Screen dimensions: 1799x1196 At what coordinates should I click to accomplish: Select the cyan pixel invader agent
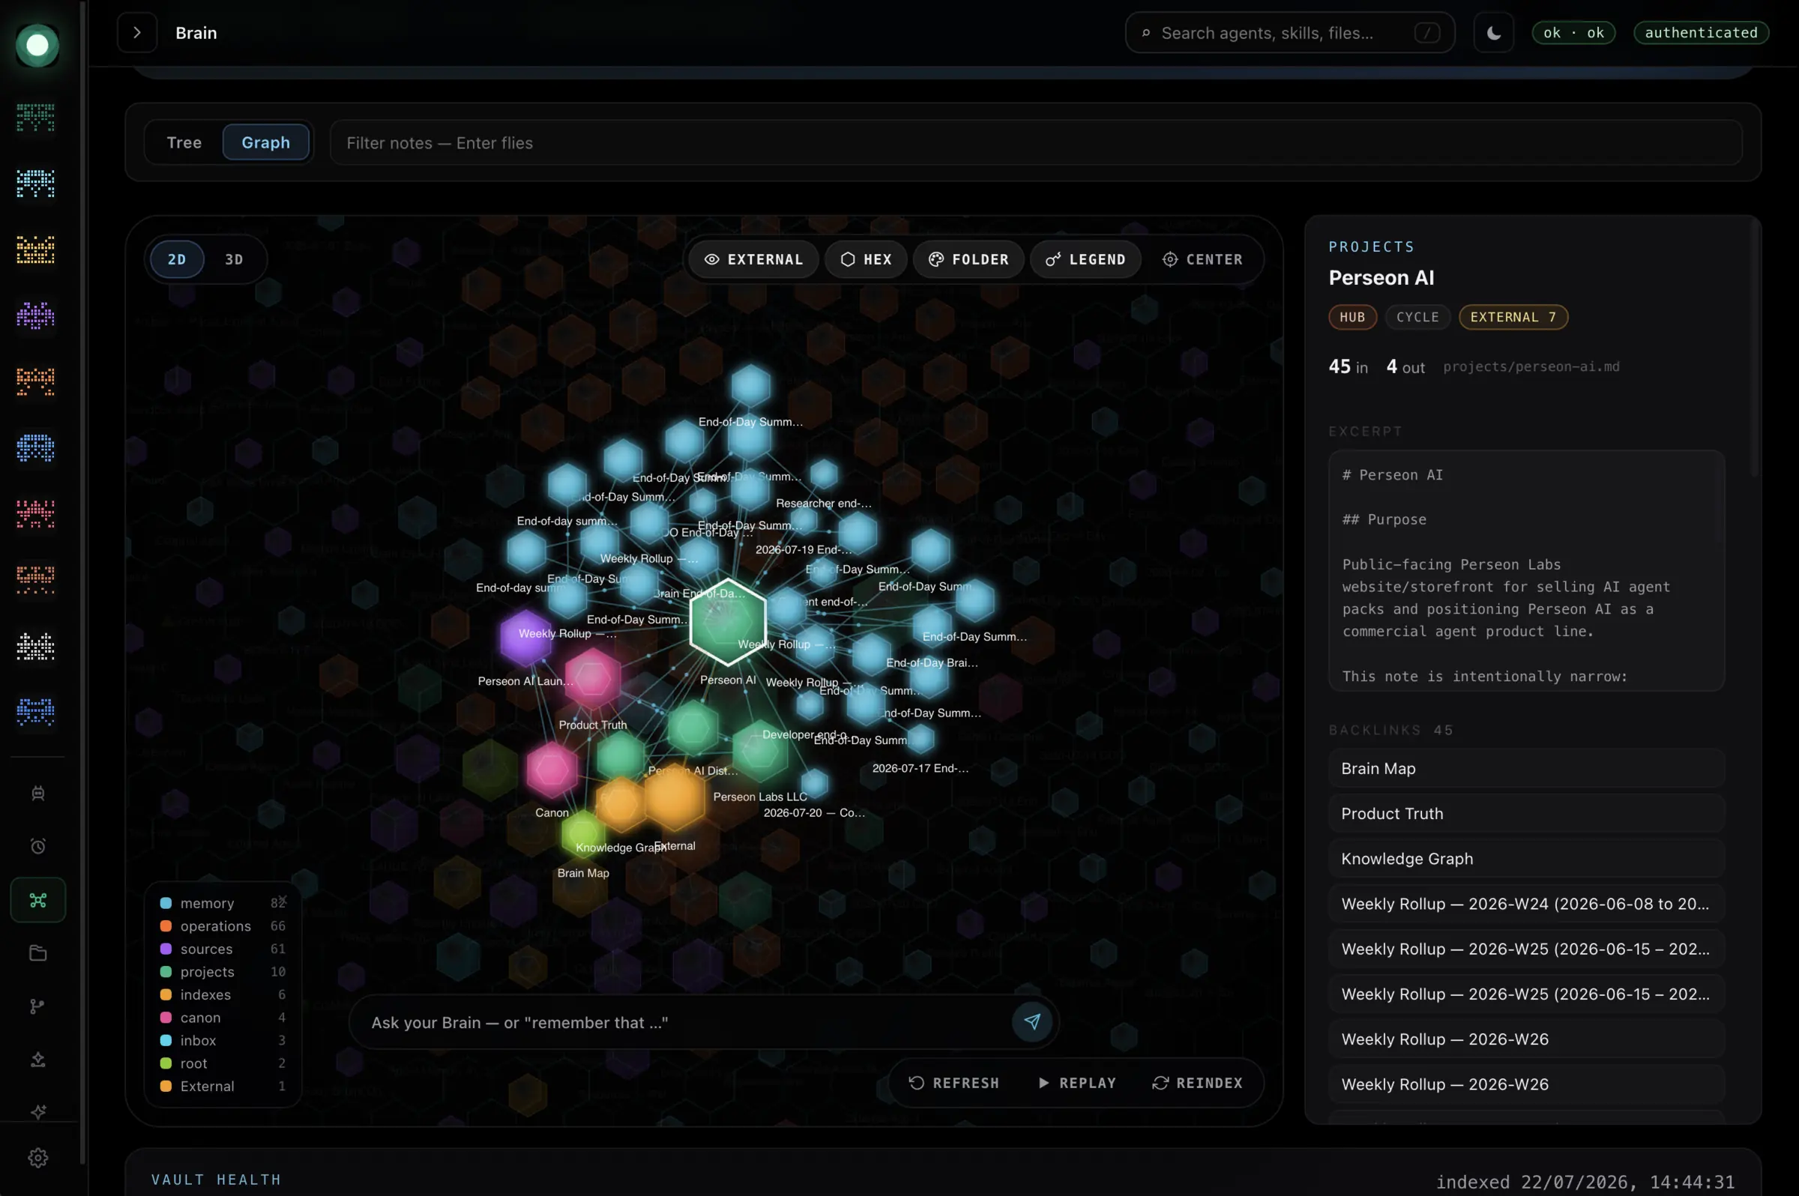(36, 183)
